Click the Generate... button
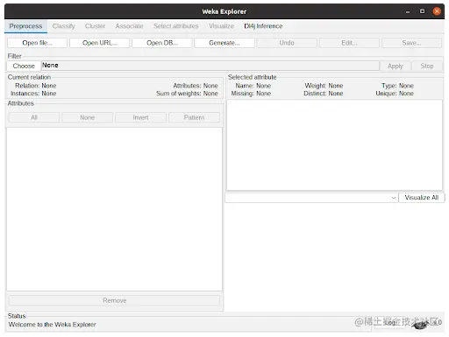Screen dimensions: 449x337 click(x=224, y=43)
